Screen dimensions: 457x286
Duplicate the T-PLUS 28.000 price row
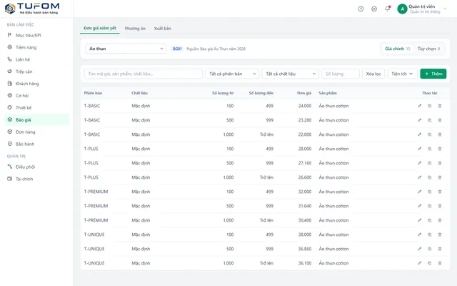(x=430, y=149)
